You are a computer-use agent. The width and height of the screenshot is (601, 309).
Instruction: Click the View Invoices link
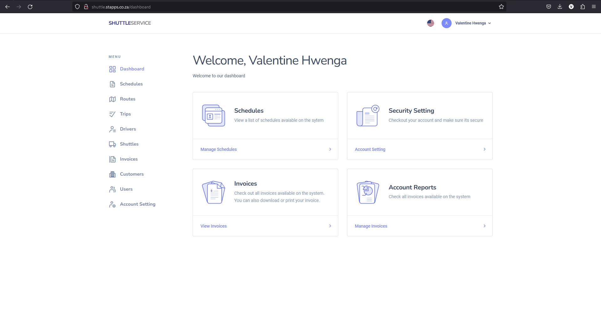[214, 226]
